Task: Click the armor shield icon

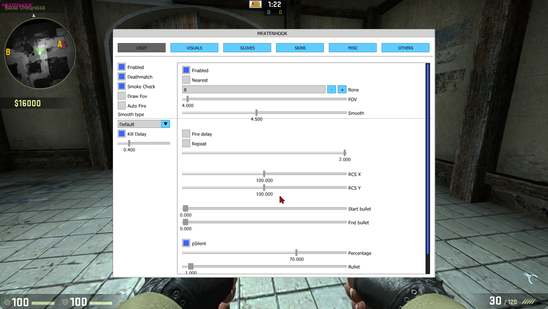Action: coord(65,302)
